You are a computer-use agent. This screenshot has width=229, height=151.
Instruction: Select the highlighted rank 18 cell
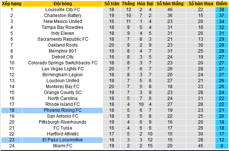[x=12, y=110]
